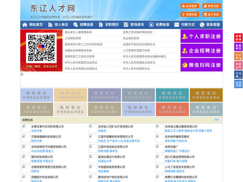Open 长春百事可乐饮料有限公司 company link
243x182 pixels.
pos(48,126)
